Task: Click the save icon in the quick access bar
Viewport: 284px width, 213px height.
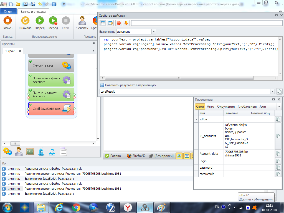Action: (25, 4)
